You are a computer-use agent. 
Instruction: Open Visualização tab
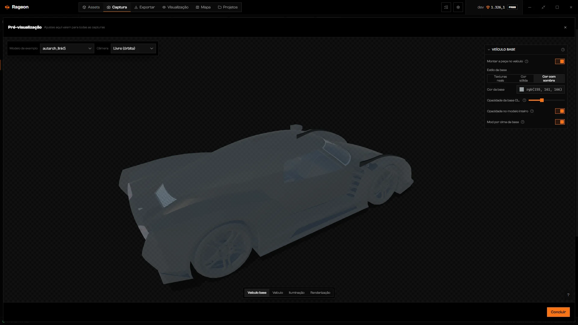[175, 7]
